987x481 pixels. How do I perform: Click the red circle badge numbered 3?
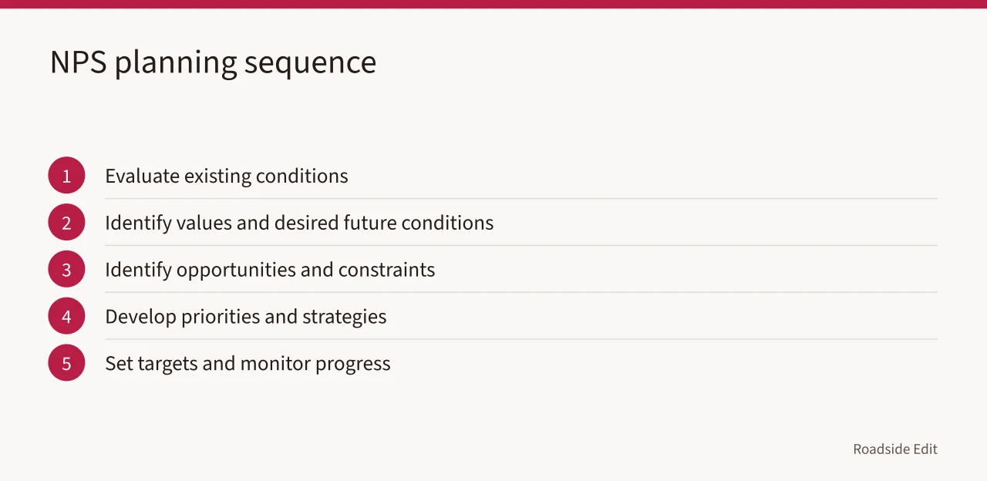click(x=66, y=269)
